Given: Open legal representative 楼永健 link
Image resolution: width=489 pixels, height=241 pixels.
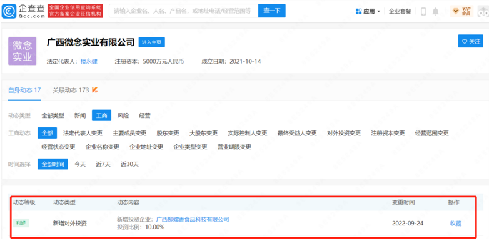Looking at the screenshot, I should coord(89,62).
